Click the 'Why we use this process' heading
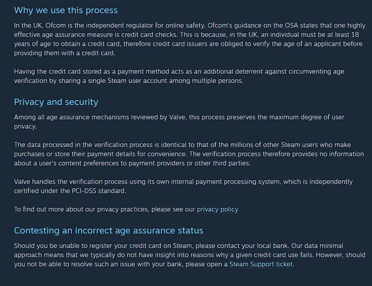The height and width of the screenshot is (286, 372). [x=66, y=10]
